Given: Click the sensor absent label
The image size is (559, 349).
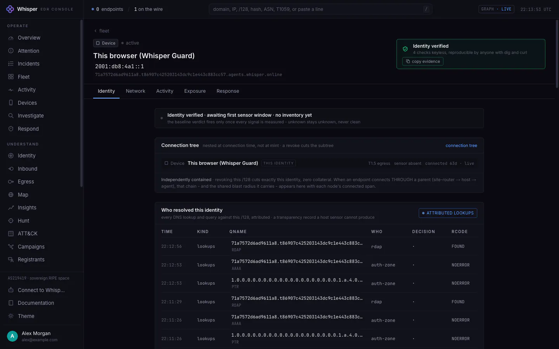Looking at the screenshot, I should tap(408, 164).
